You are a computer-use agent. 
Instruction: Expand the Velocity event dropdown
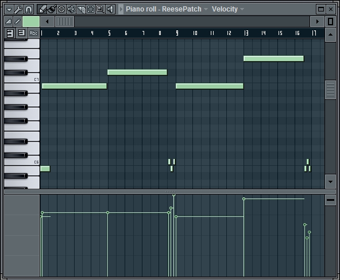tap(227, 9)
